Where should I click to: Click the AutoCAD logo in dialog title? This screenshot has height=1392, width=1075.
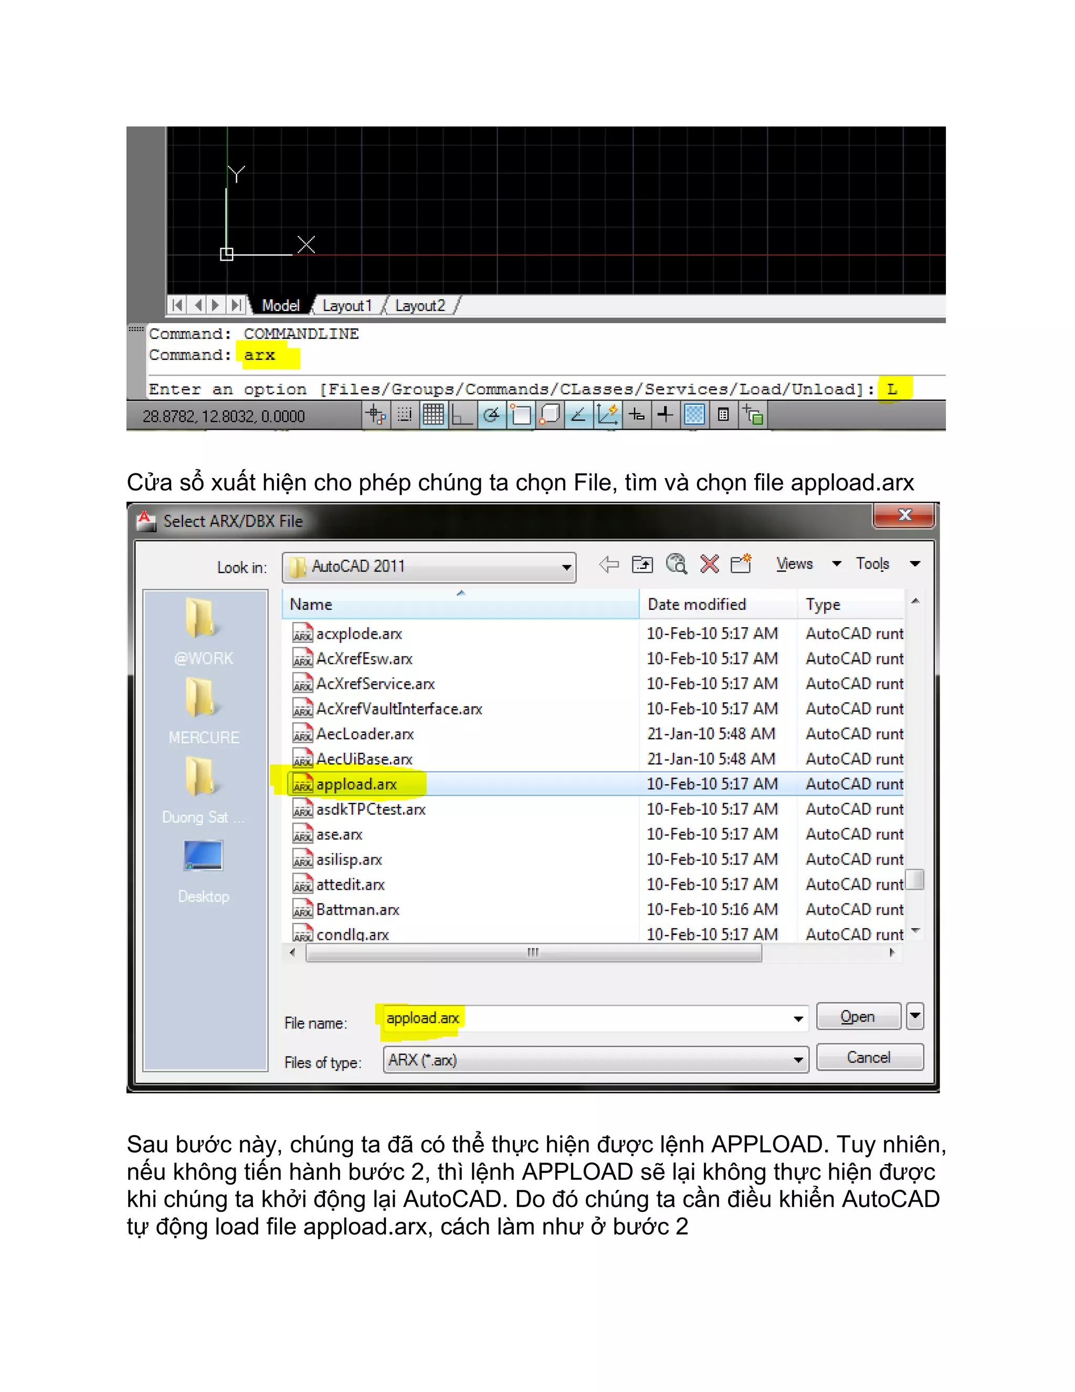[x=146, y=521]
